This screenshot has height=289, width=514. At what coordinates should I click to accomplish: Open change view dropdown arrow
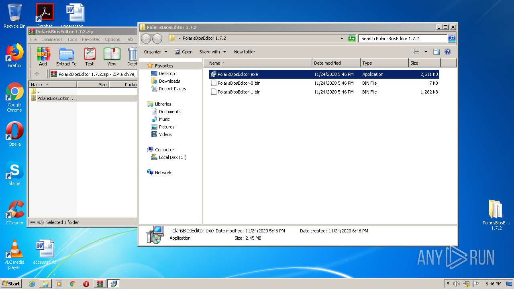coord(426,52)
